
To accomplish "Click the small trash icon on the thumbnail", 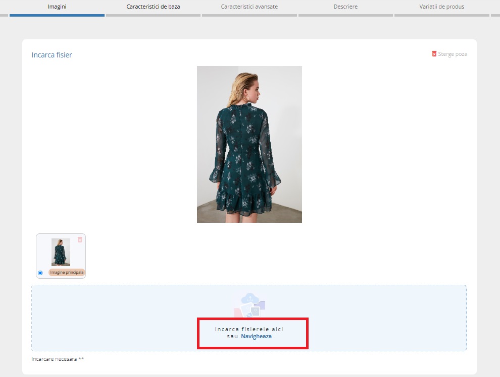I will click(80, 240).
